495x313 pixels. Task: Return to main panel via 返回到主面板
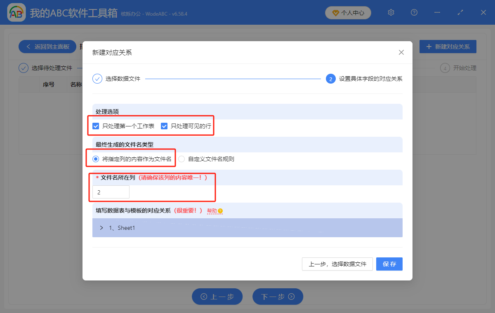(x=47, y=47)
